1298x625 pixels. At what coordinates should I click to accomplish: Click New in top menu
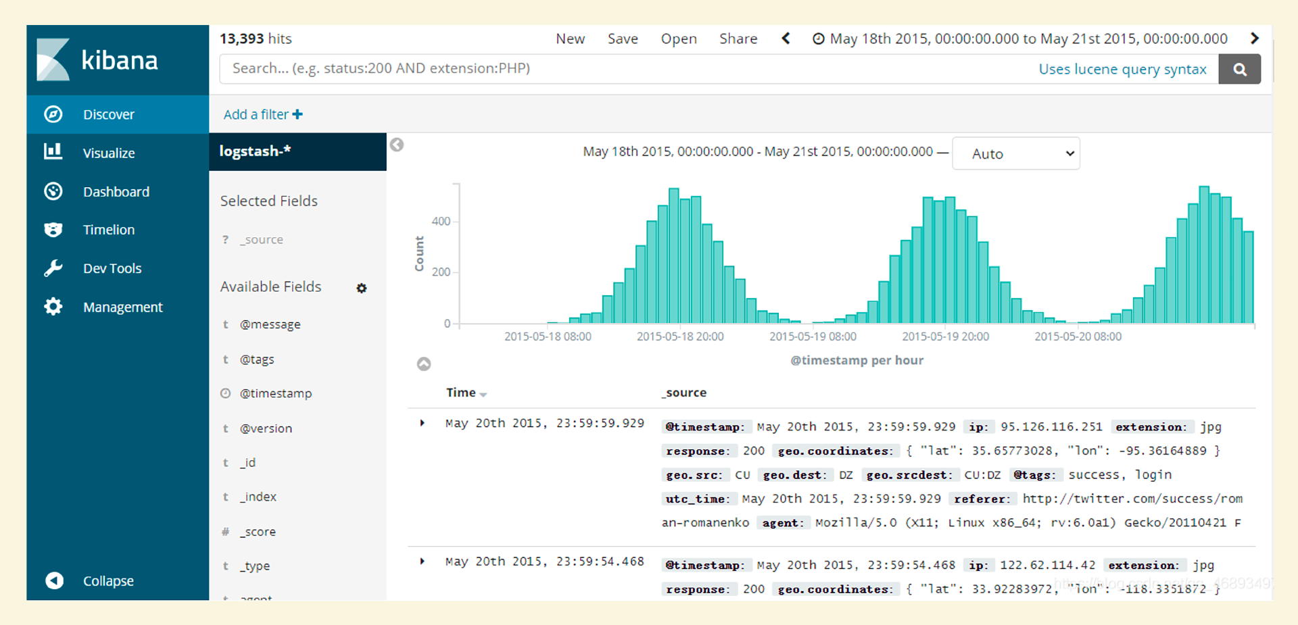point(570,39)
